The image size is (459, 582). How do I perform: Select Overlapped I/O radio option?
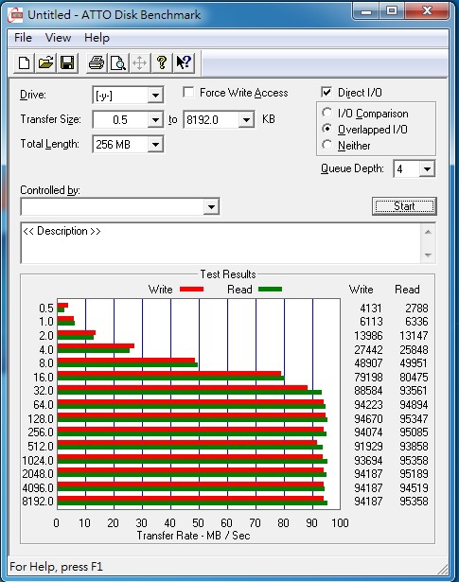tap(327, 129)
